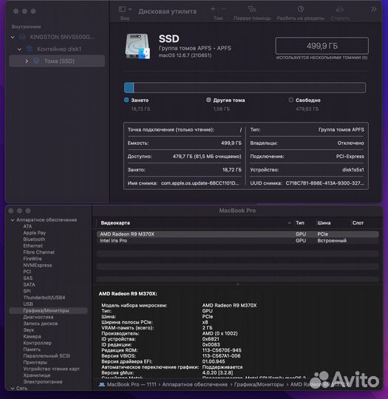Select NVMExpress in the hardware list
Screen dimensions: 388x399
(x=38, y=265)
